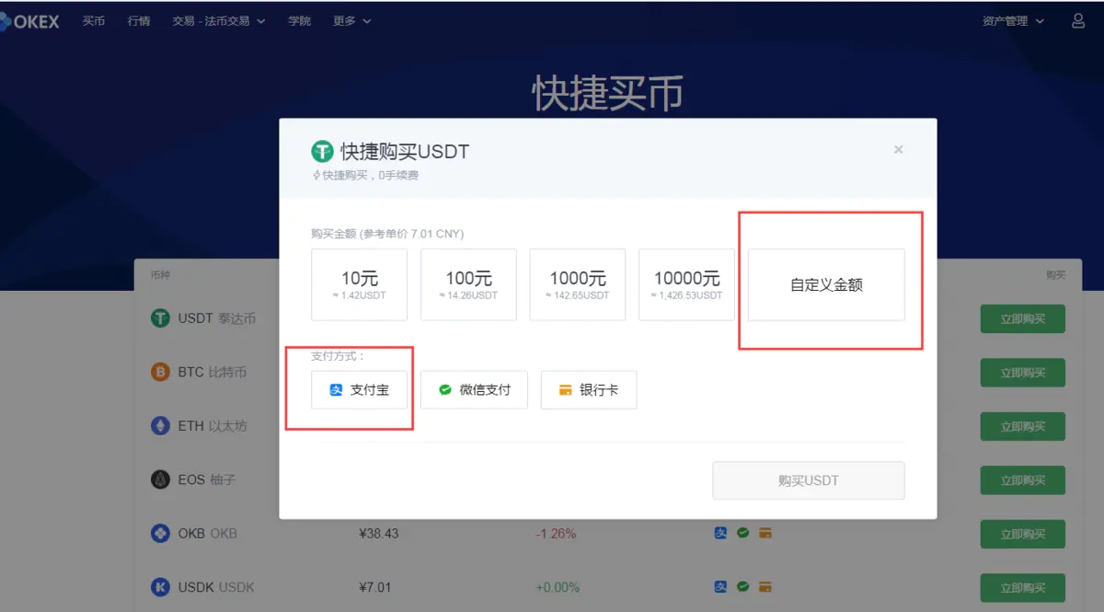
Task: Click the EOS 柚子 coin icon
Action: [x=161, y=479]
